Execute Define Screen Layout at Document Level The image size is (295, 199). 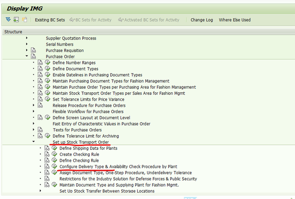point(47,117)
